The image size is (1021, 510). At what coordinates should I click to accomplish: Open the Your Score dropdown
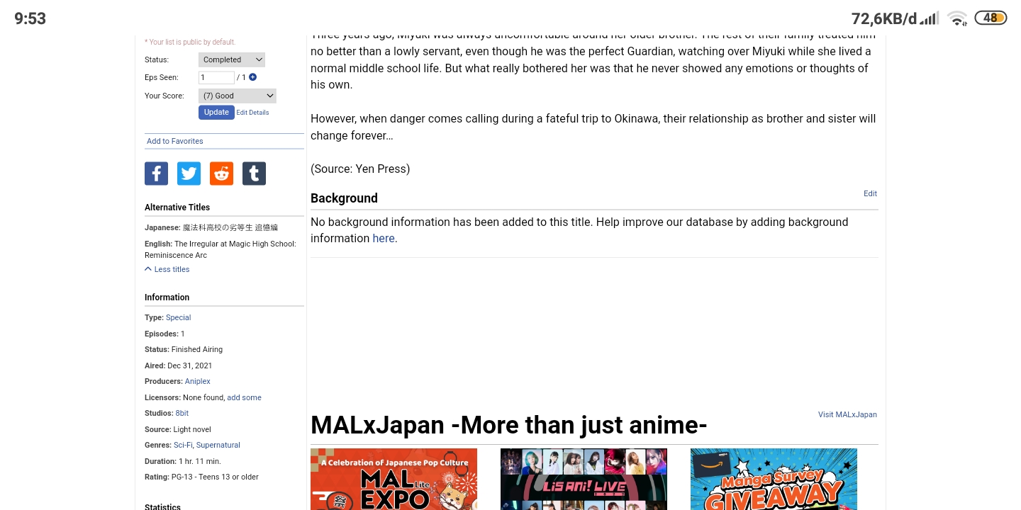(x=238, y=96)
